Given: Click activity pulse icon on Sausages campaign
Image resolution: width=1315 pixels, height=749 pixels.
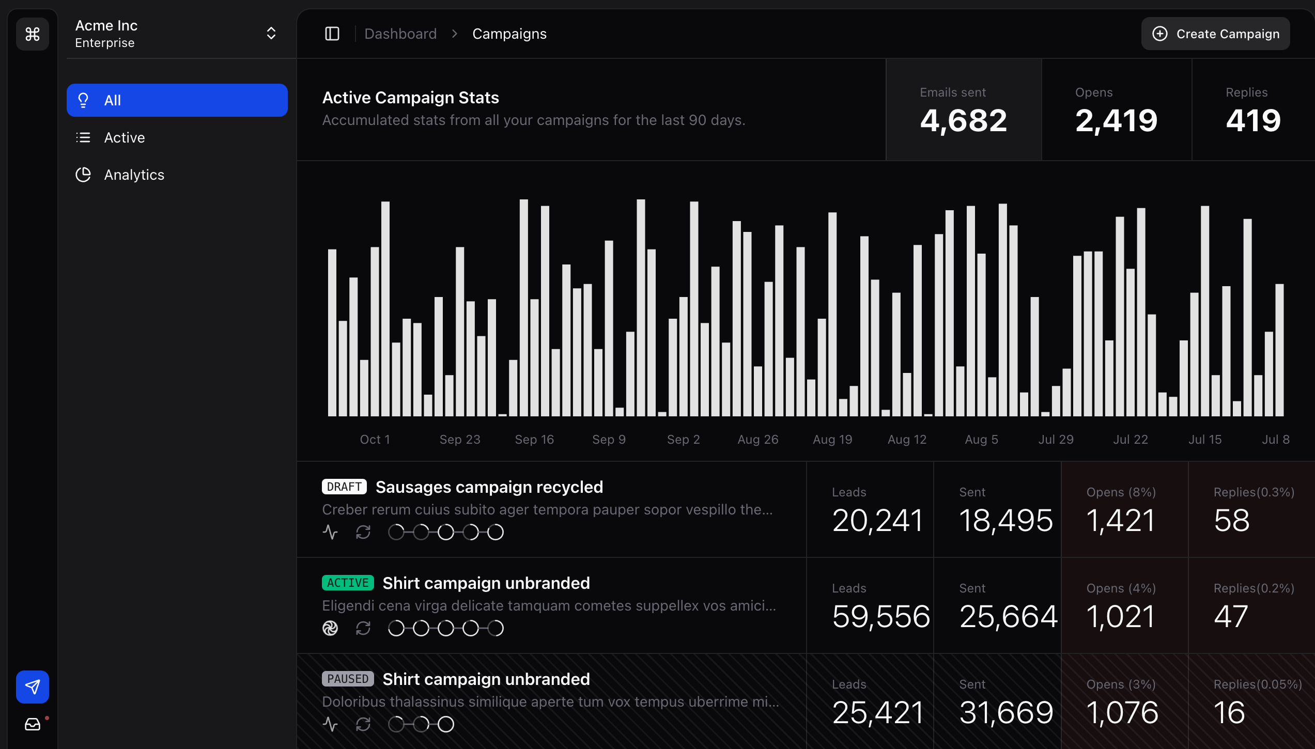Looking at the screenshot, I should click(x=330, y=532).
